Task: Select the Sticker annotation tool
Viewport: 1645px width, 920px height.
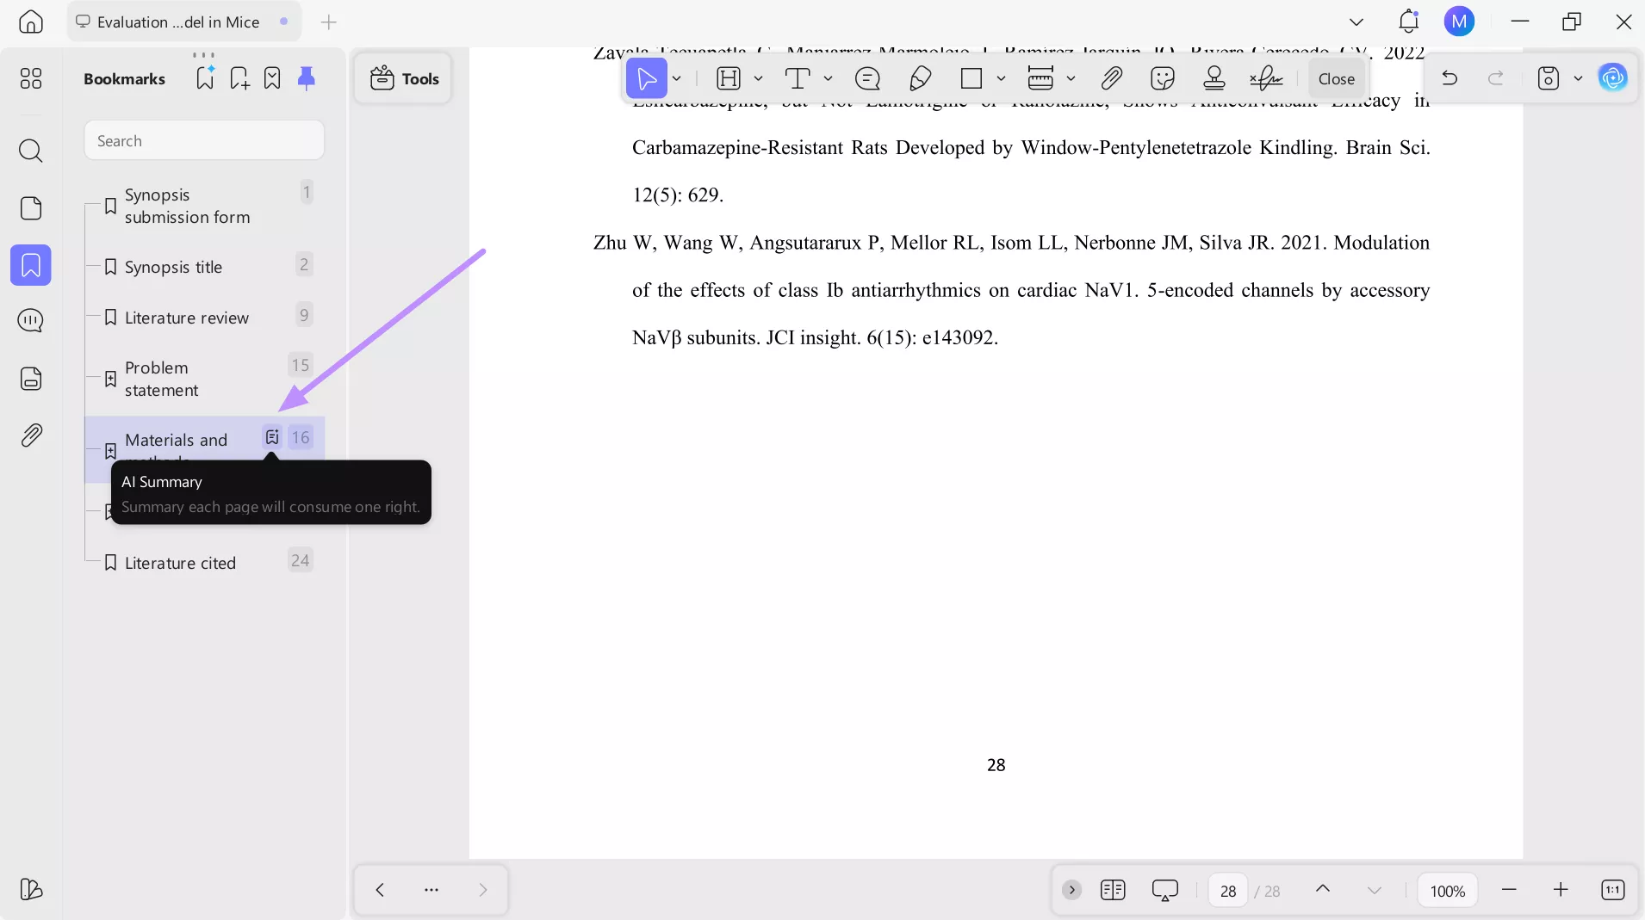Action: click(x=1163, y=78)
